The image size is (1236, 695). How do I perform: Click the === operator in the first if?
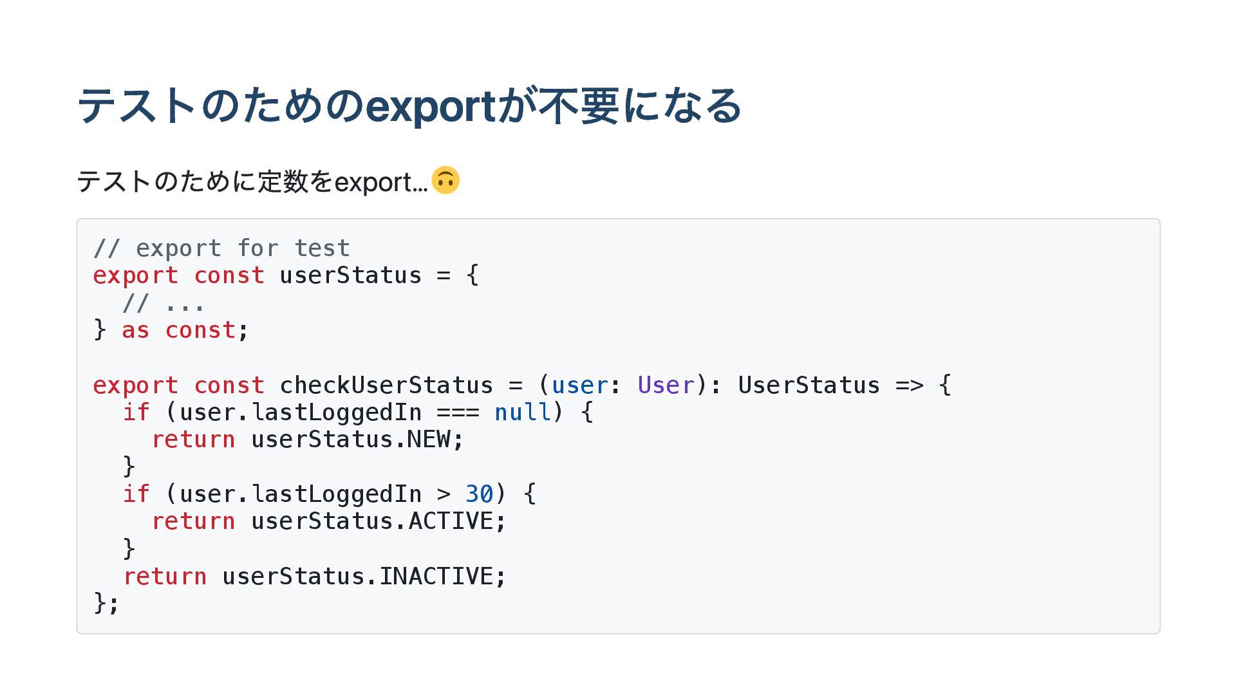coord(458,412)
